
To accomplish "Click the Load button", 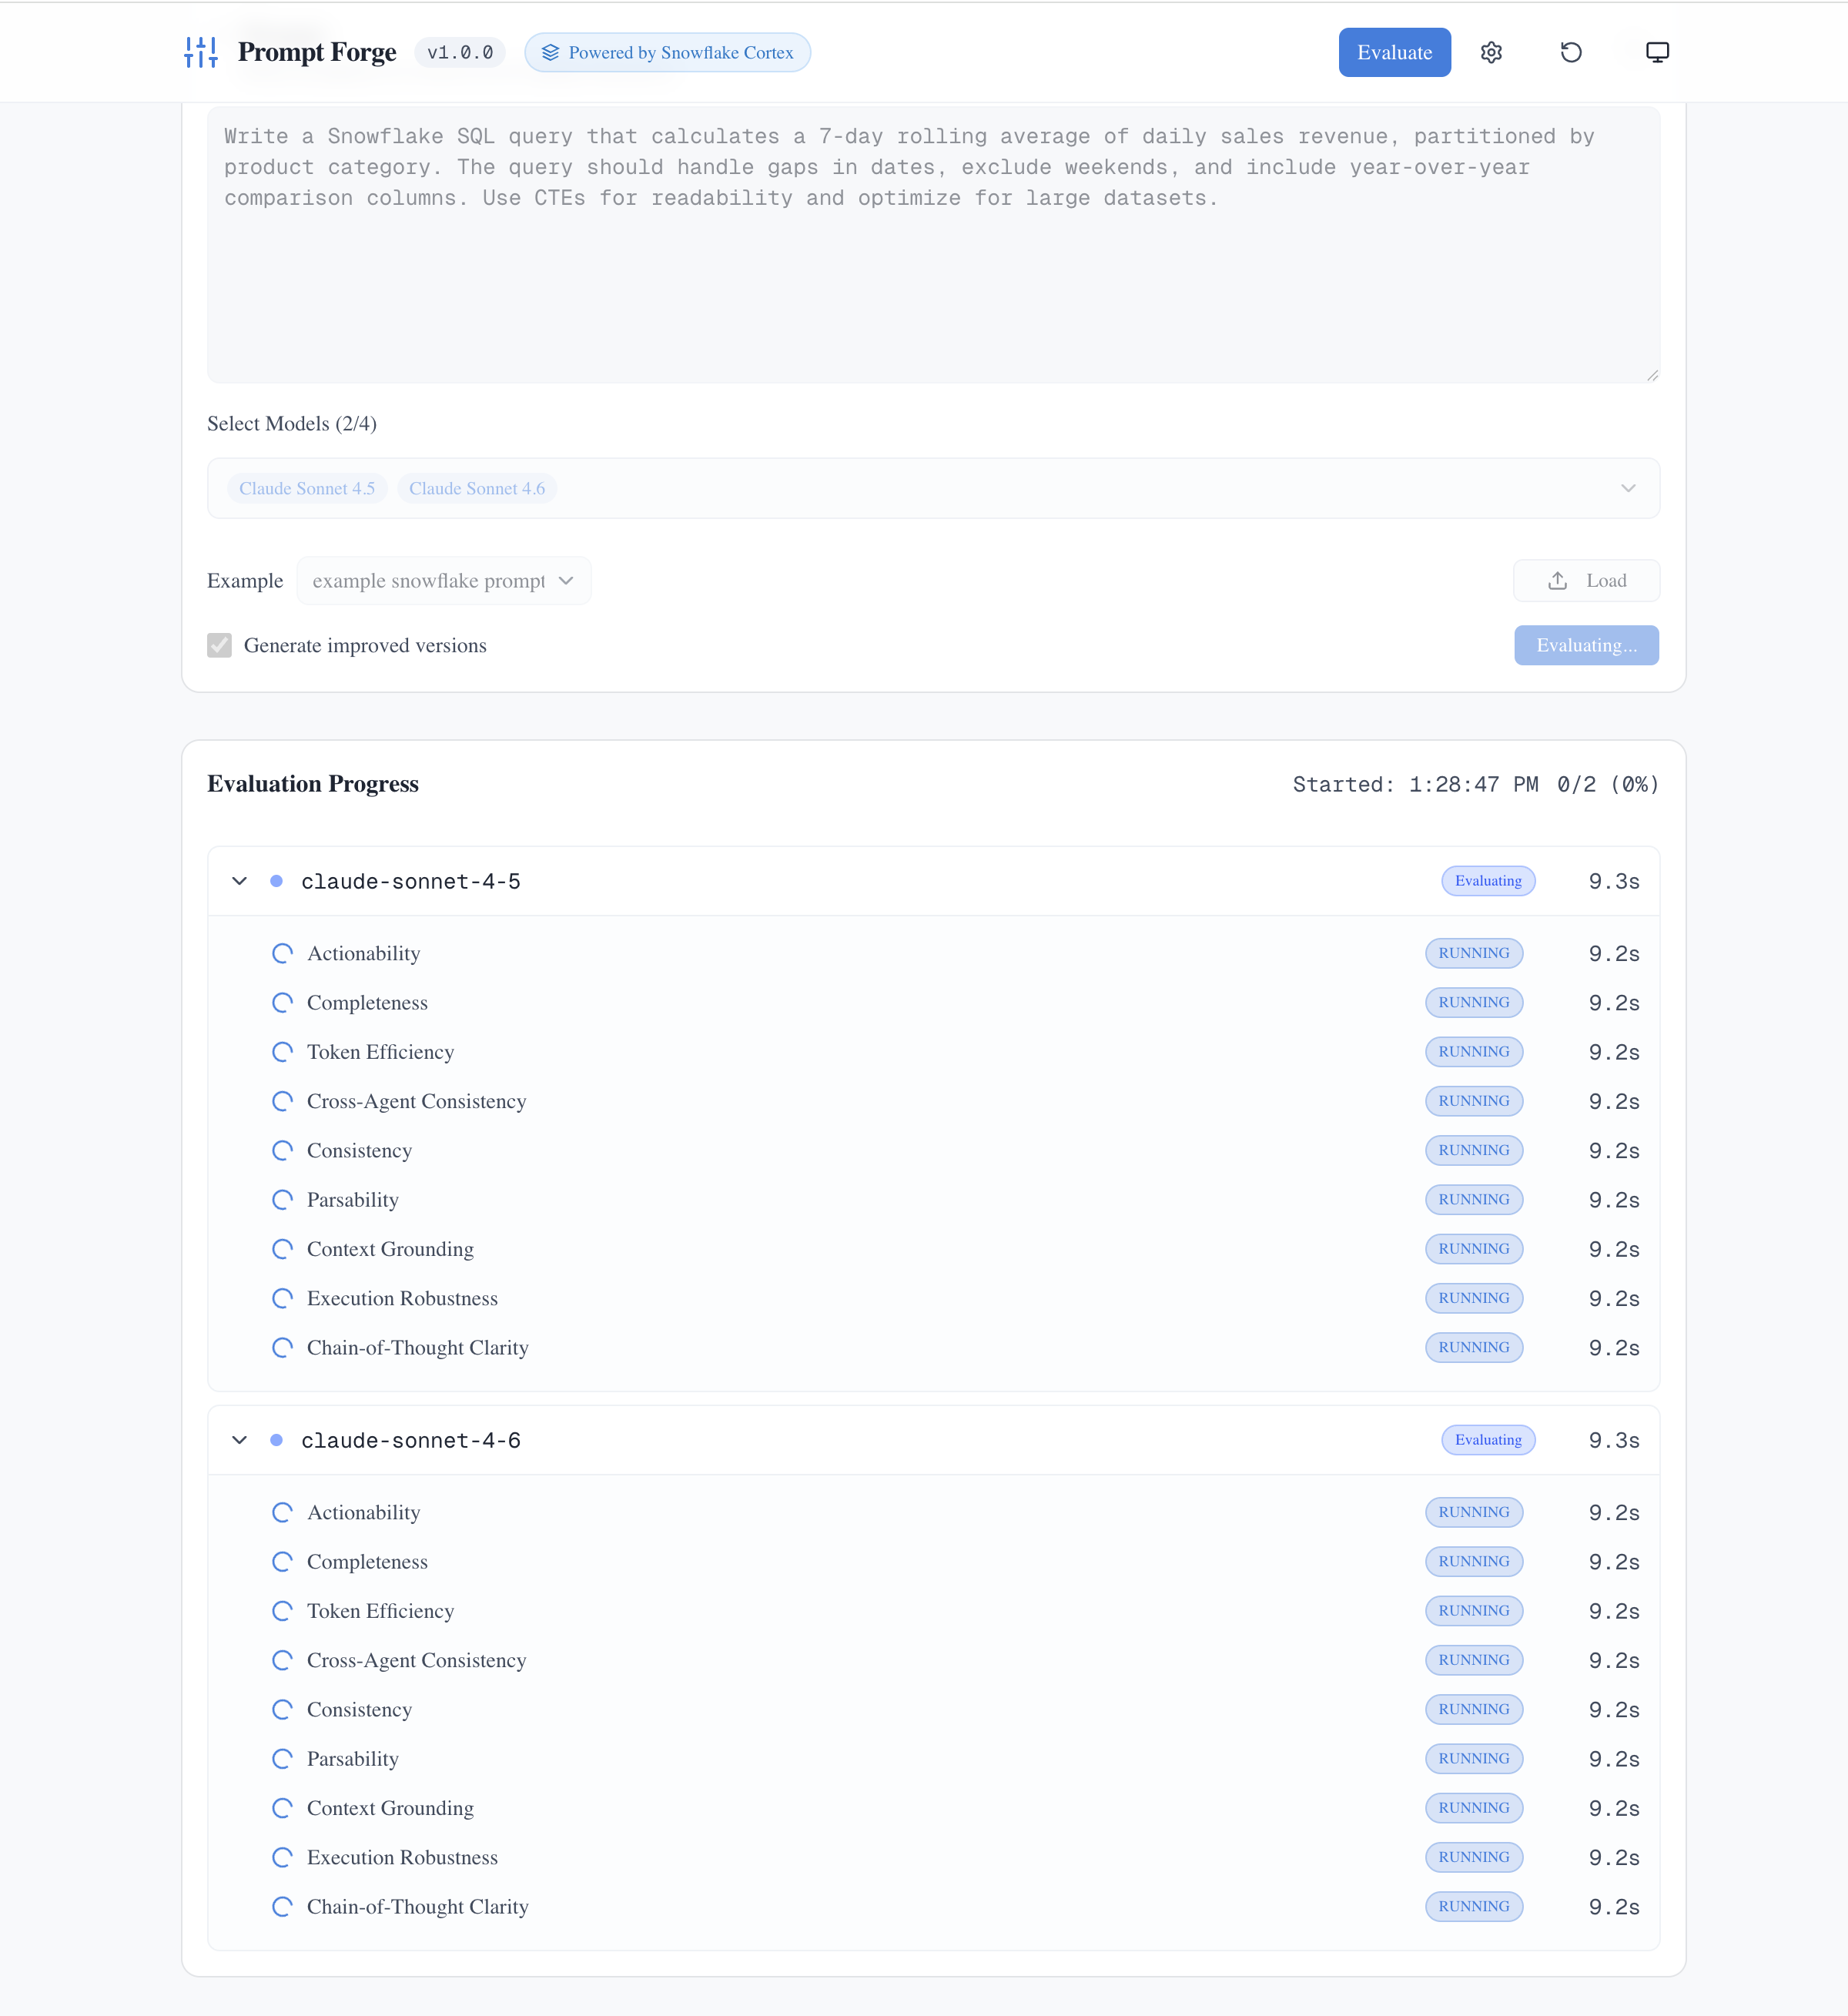I will tap(1586, 580).
